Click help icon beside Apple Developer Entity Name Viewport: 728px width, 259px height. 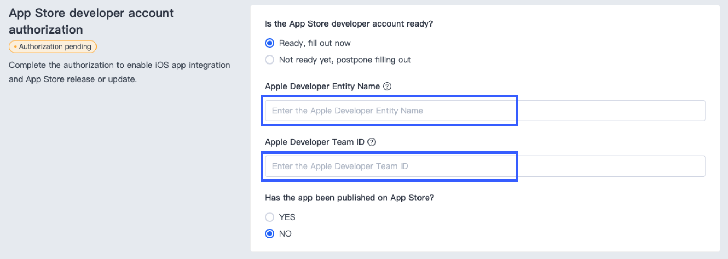387,87
